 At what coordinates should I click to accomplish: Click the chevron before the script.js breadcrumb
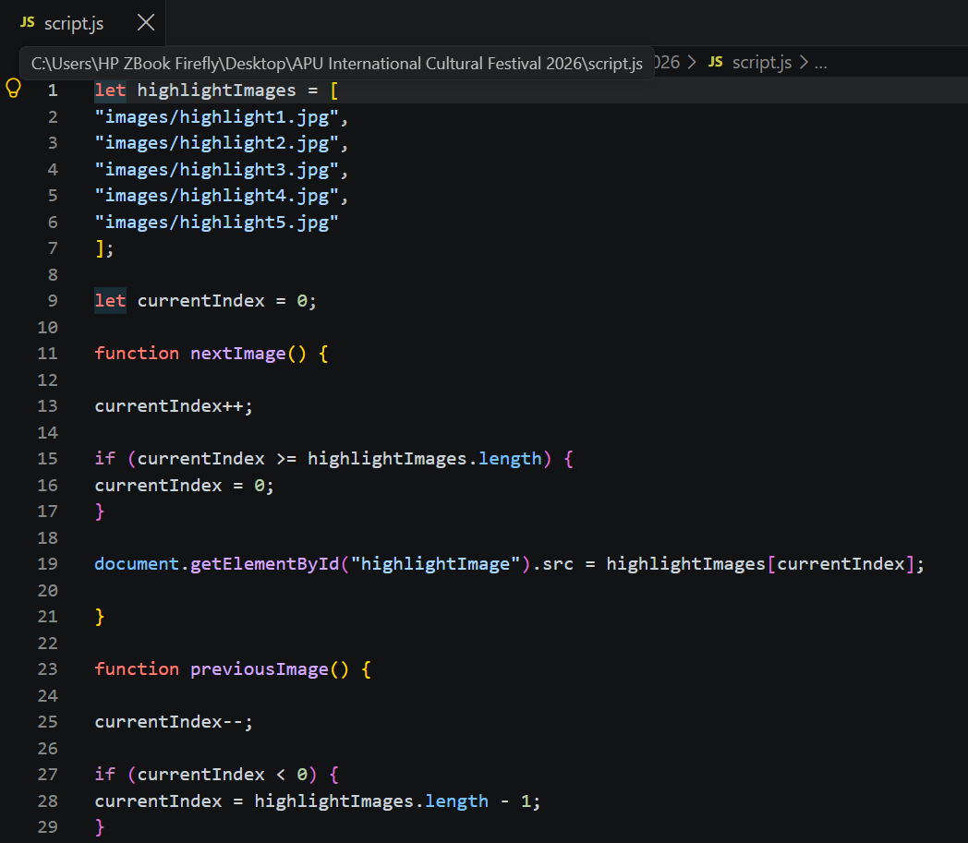click(x=692, y=63)
